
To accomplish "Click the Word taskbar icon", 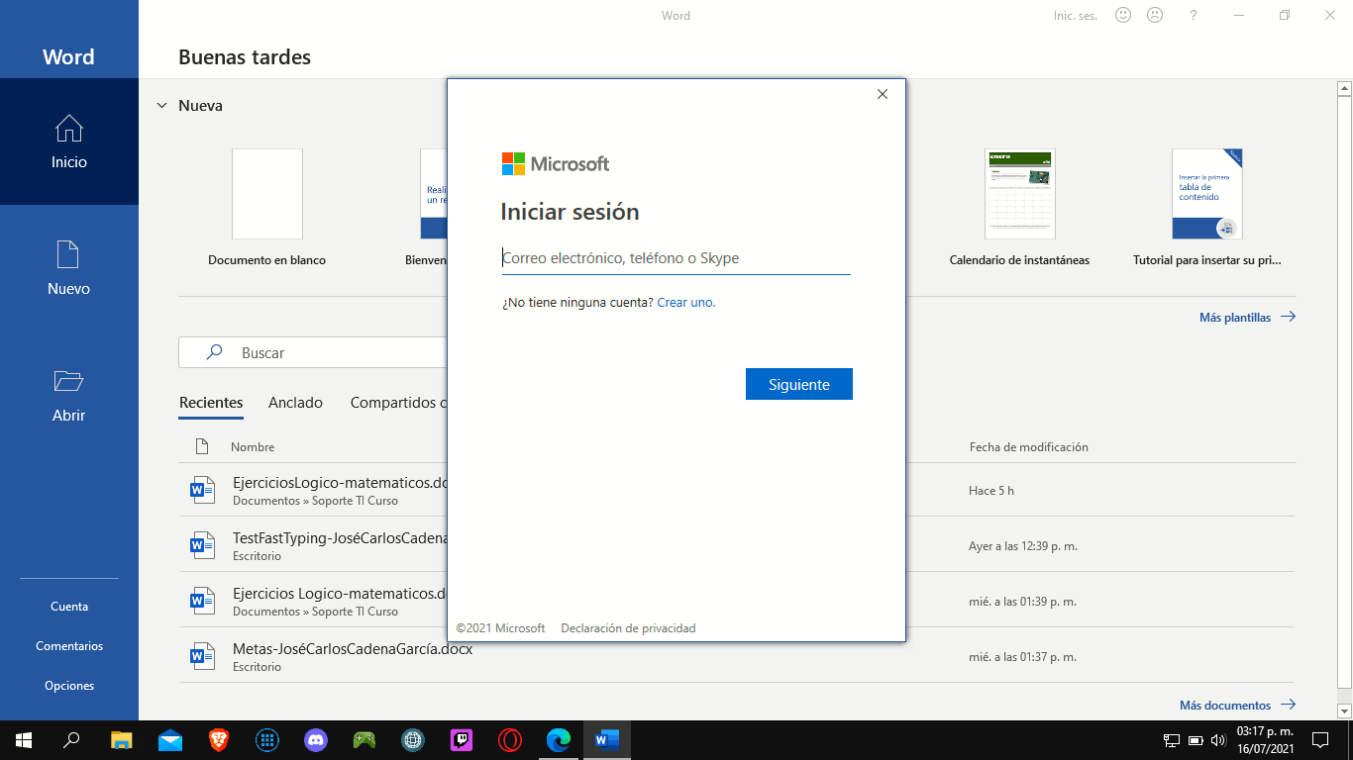I will tap(607, 740).
